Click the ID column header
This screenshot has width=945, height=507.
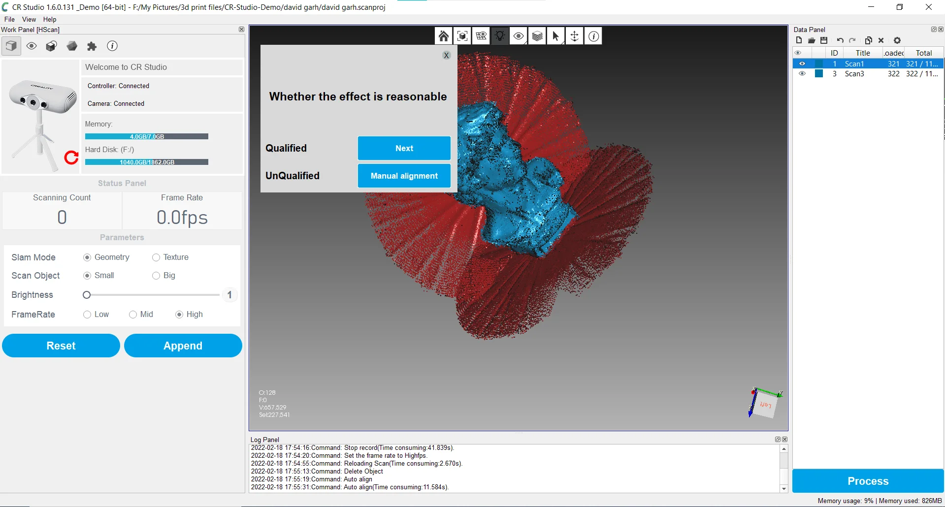(x=834, y=53)
